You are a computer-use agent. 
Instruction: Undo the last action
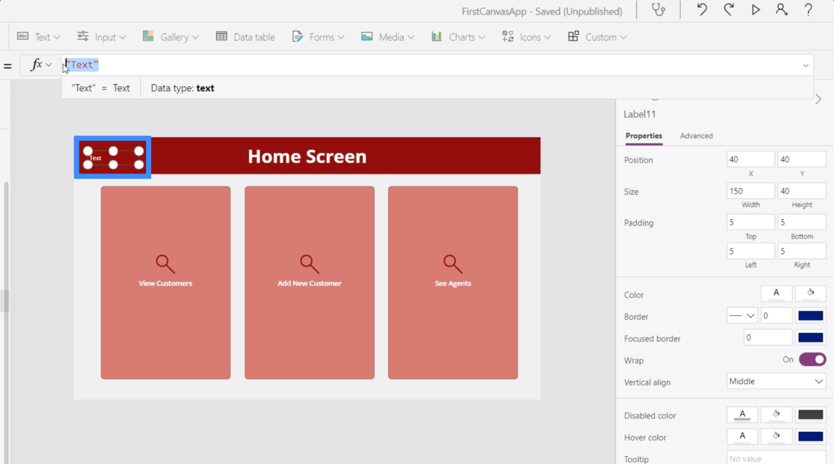tap(701, 10)
